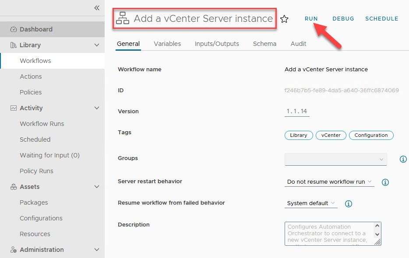409x258 pixels.
Task: Open Dashboard in the sidebar
Action: click(52, 29)
